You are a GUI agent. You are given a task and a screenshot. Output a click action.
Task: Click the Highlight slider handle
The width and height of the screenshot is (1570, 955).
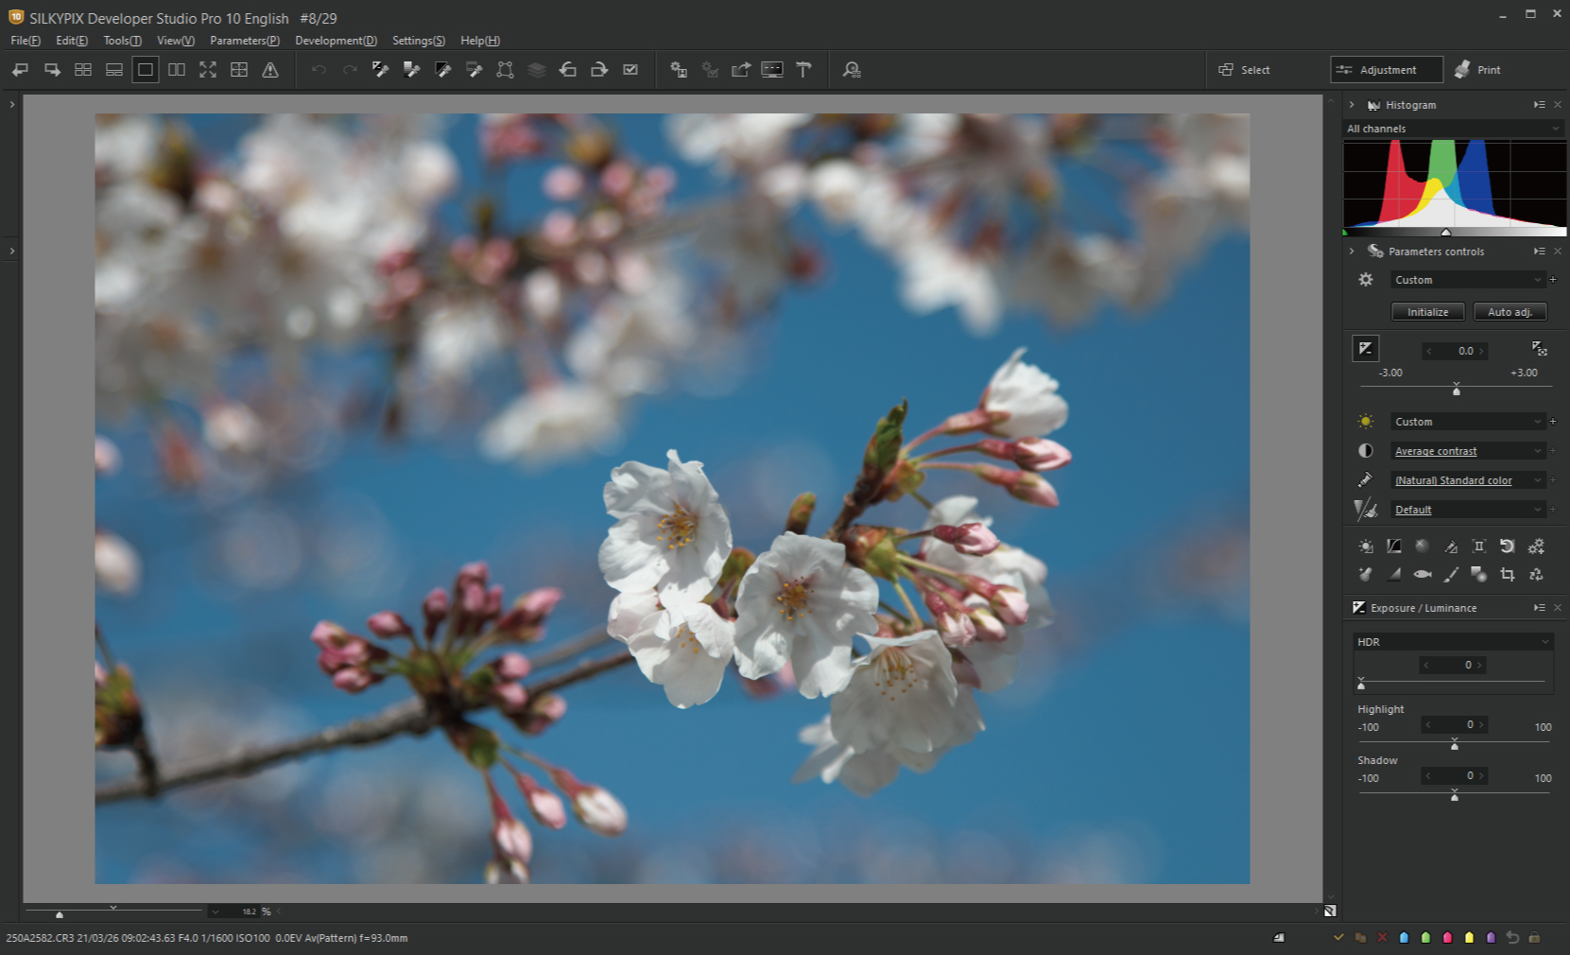(1455, 746)
